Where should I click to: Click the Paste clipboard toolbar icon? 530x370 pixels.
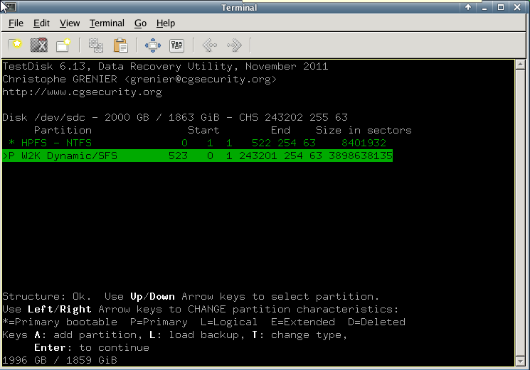pyautogui.click(x=121, y=45)
